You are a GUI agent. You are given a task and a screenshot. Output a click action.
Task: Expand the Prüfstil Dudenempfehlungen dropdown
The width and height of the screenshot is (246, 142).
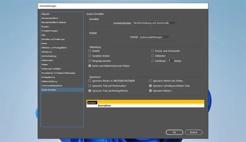point(155,37)
